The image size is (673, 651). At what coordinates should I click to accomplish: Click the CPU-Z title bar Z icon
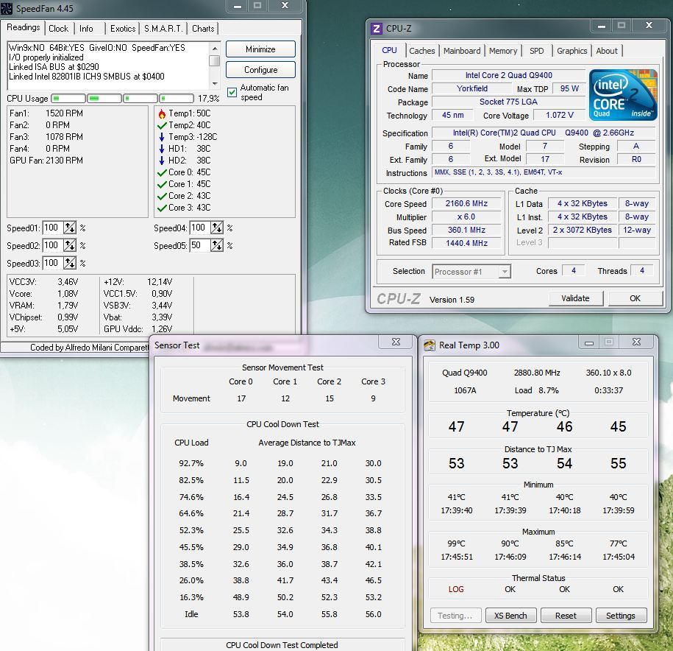click(x=376, y=29)
